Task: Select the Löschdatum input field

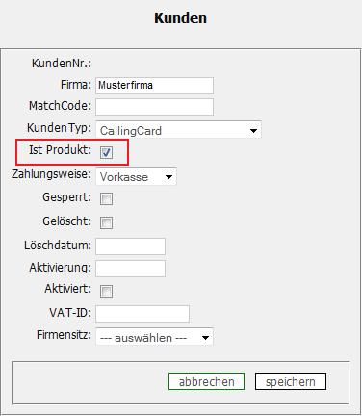Action: (x=130, y=247)
